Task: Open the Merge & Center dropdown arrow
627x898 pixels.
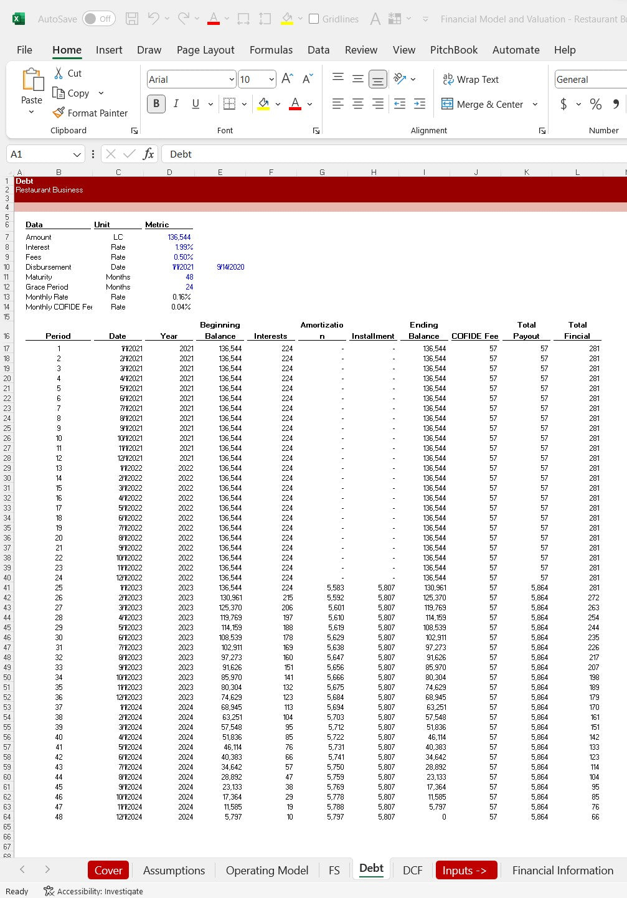Action: 535,104
